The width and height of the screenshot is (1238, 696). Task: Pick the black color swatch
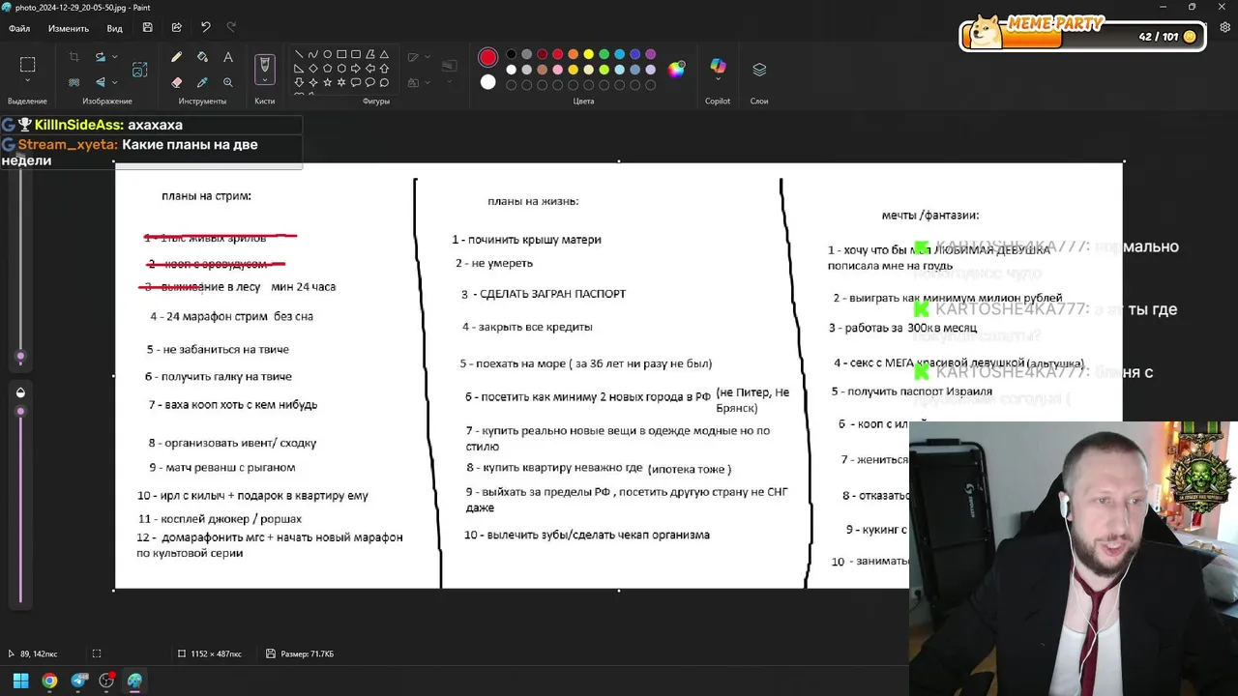[511, 54]
